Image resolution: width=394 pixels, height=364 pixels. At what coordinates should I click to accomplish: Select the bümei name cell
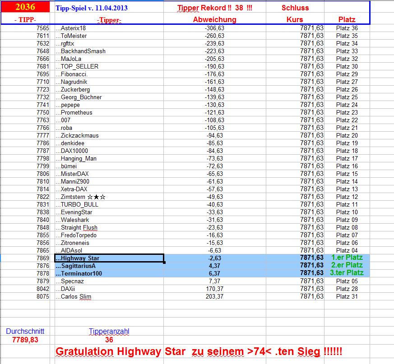109,166
